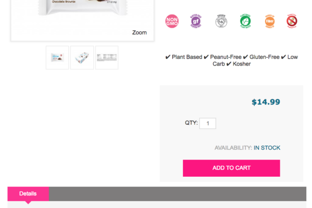
Task: Click the gray tab bar beside Details
Action: point(177,194)
